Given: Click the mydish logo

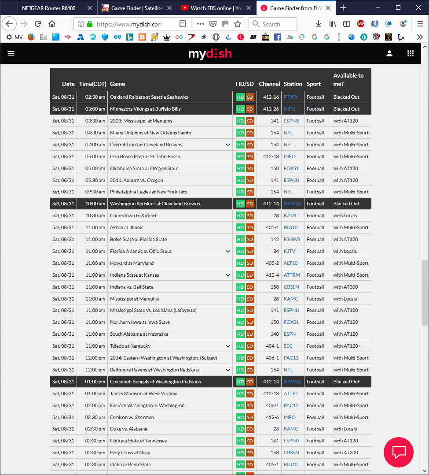Looking at the screenshot, I should (210, 54).
